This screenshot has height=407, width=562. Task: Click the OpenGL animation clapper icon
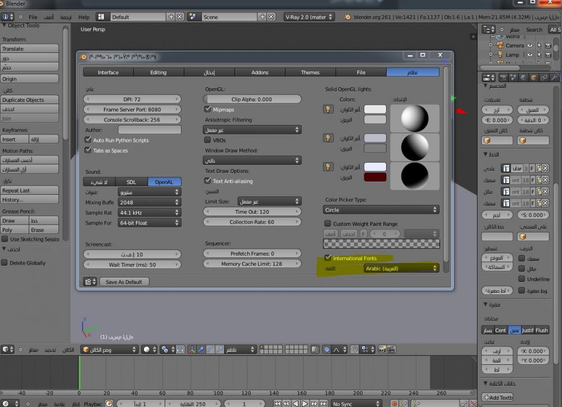pyautogui.click(x=391, y=349)
